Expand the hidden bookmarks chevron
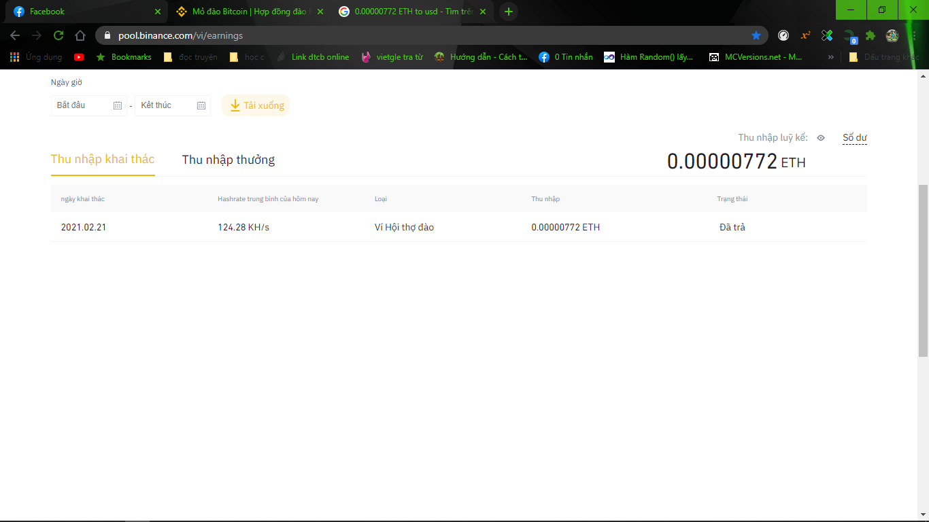The width and height of the screenshot is (929, 522). coord(831,57)
